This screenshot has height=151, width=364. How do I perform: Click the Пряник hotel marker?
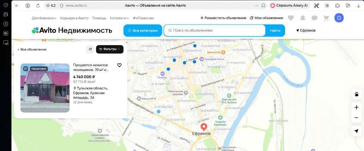(162, 73)
